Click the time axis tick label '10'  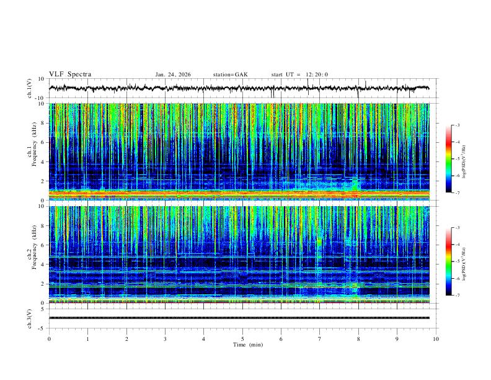(436, 339)
